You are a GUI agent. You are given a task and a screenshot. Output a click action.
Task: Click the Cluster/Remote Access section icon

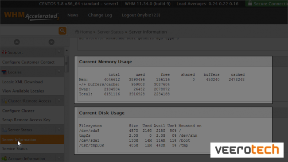click(4, 101)
